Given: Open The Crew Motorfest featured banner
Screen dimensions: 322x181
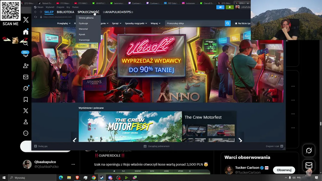Looking at the screenshot, I should click(x=130, y=127).
